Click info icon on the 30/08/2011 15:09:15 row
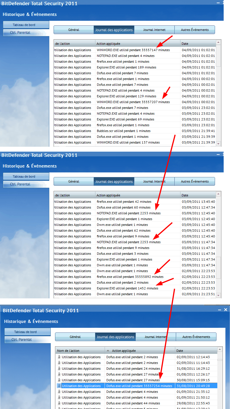 [x=59, y=380]
